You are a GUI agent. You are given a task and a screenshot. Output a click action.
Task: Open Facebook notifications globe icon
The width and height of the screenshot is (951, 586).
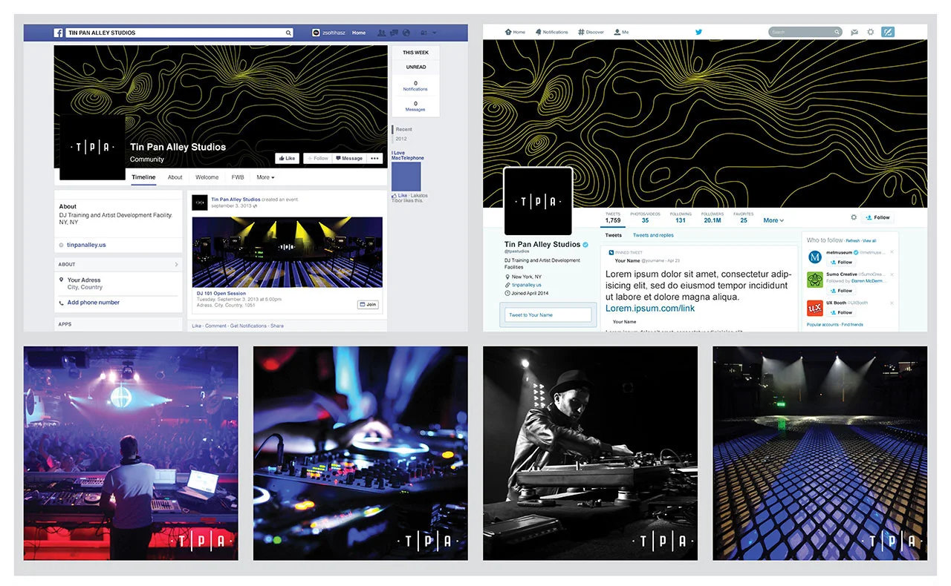tap(406, 33)
